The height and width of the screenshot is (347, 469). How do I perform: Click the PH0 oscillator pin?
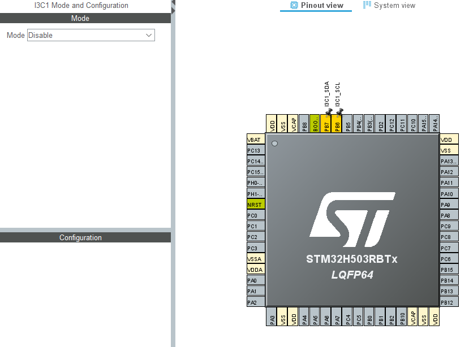click(x=256, y=183)
